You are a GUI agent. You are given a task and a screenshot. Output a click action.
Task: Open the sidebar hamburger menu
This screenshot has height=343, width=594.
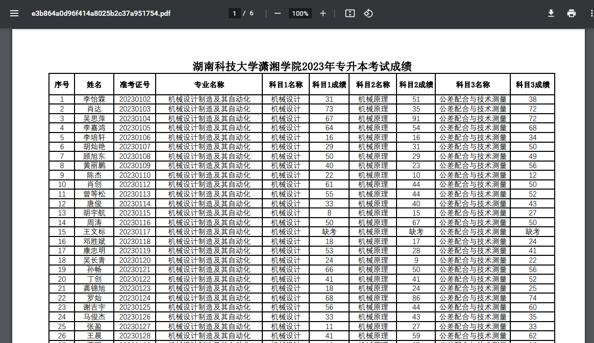tap(14, 14)
